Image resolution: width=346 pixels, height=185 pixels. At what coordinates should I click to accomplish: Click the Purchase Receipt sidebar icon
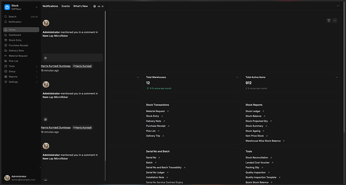click(6, 45)
